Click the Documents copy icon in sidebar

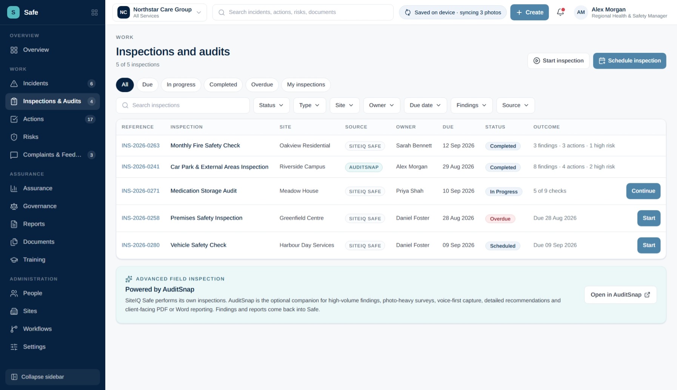(x=14, y=242)
